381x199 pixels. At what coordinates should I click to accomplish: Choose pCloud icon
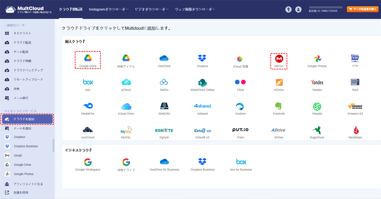point(126,82)
